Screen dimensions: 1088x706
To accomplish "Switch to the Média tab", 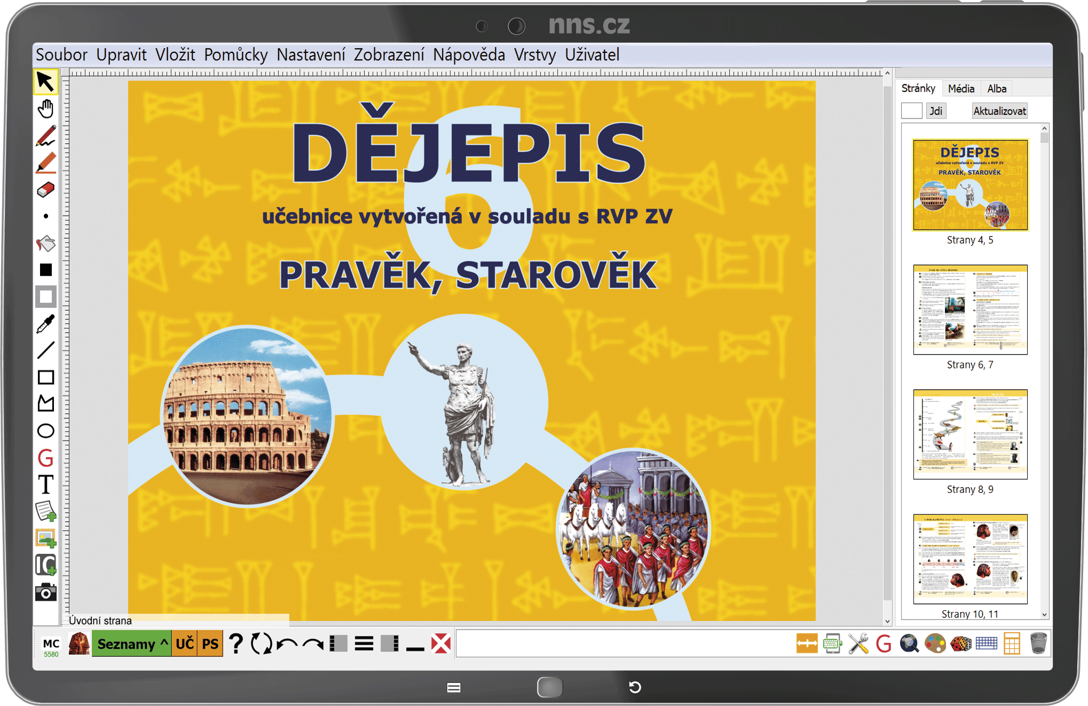I will (961, 89).
